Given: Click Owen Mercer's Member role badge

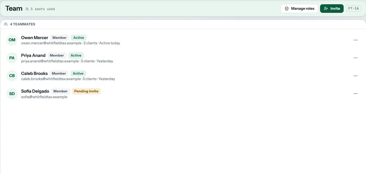Looking at the screenshot, I should tap(59, 37).
